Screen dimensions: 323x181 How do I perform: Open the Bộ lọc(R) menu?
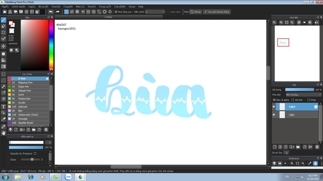pos(43,7)
